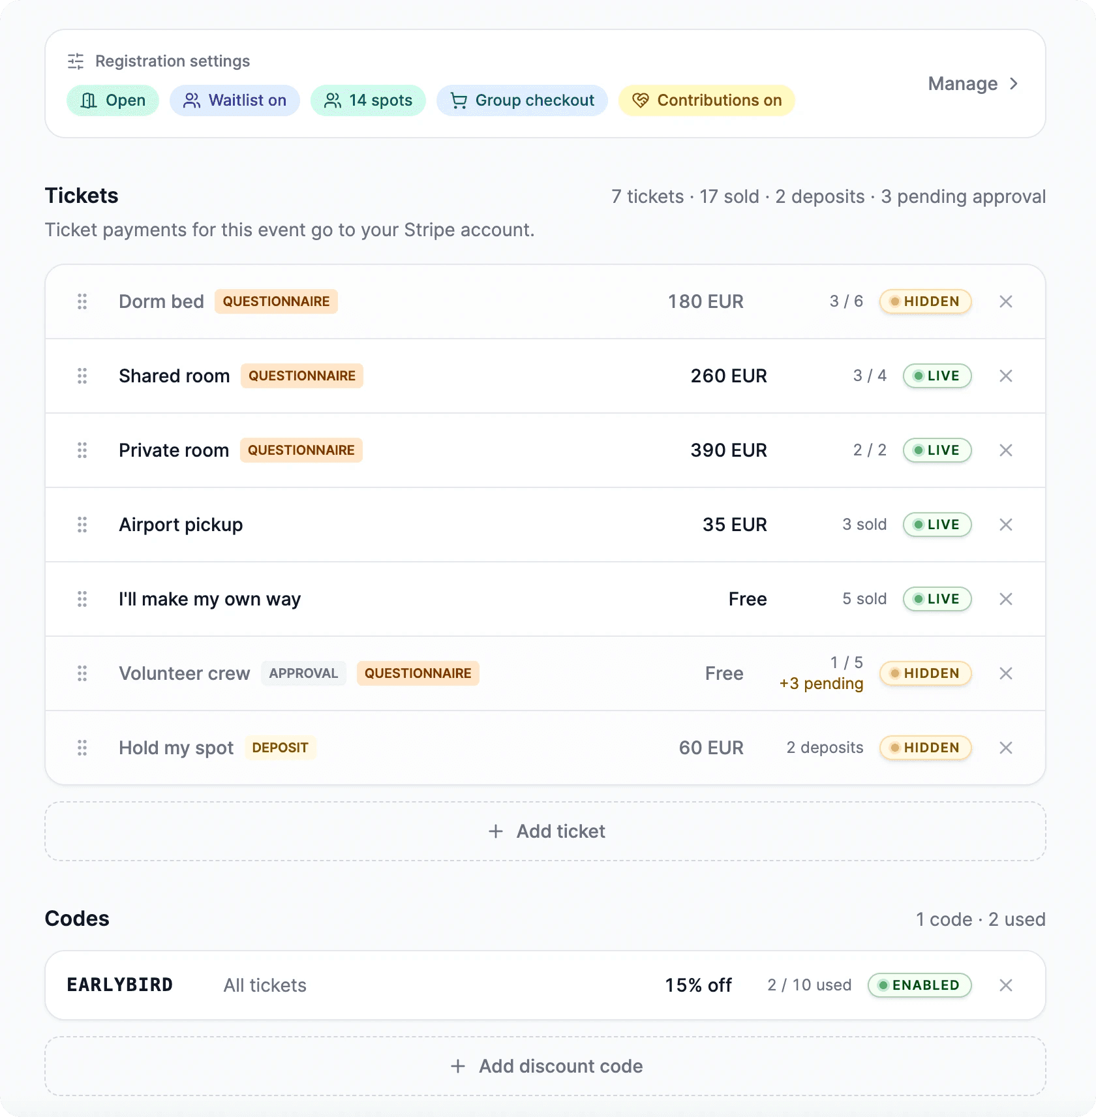Click the Shared room row drag handle
This screenshot has width=1096, height=1117.
point(82,376)
